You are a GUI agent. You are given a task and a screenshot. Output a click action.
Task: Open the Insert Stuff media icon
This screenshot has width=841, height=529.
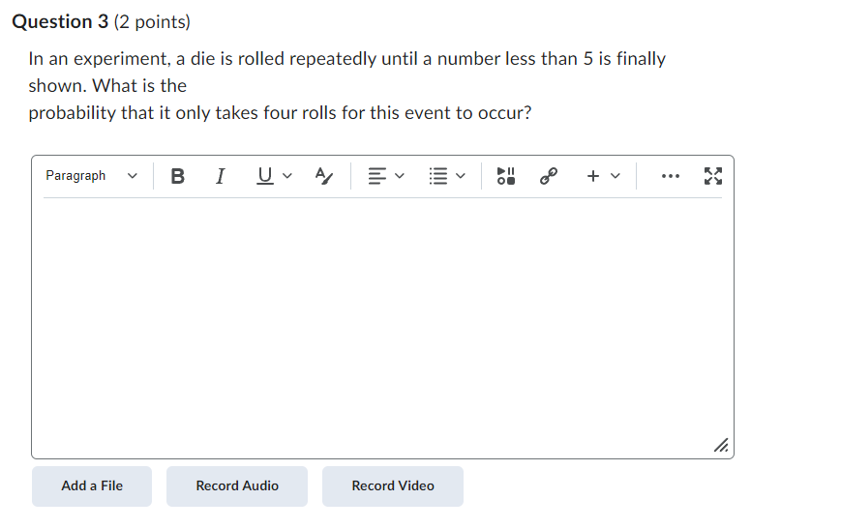[506, 176]
